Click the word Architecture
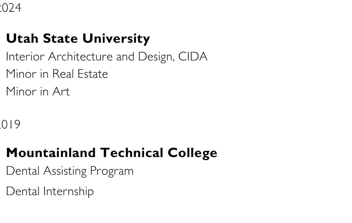 pyautogui.click(x=80, y=56)
